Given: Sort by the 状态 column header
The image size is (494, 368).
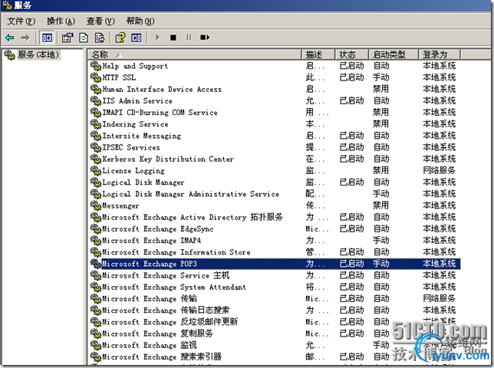Looking at the screenshot, I should coord(352,54).
